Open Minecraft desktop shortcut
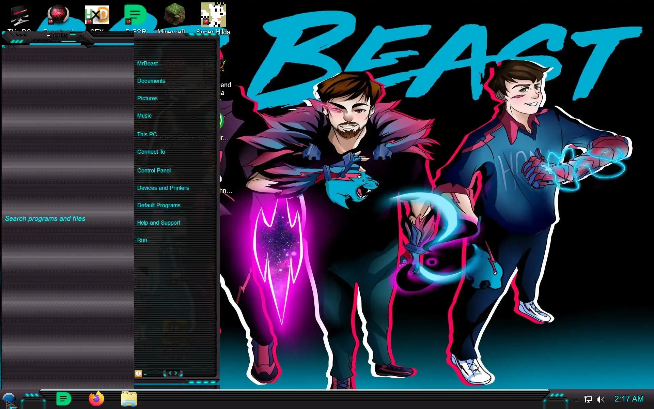The image size is (654, 409). (x=174, y=16)
